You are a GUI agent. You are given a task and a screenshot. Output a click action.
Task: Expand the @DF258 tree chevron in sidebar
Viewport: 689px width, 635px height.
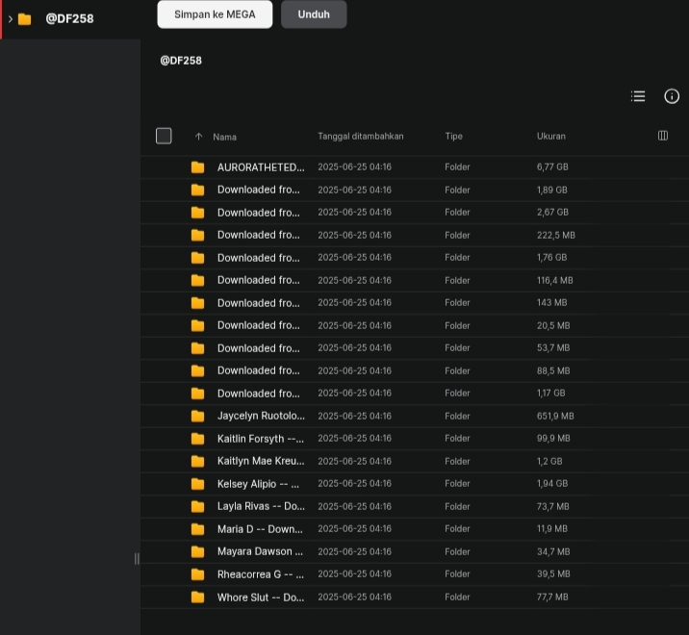[x=11, y=19]
